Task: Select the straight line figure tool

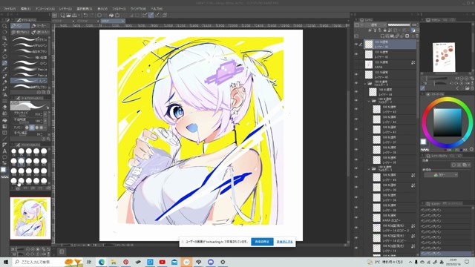Action: pyautogui.click(x=4, y=139)
